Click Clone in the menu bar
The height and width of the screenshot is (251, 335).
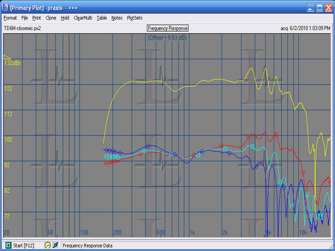point(51,18)
